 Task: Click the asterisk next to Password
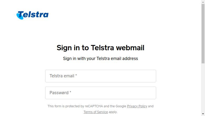[70, 92]
